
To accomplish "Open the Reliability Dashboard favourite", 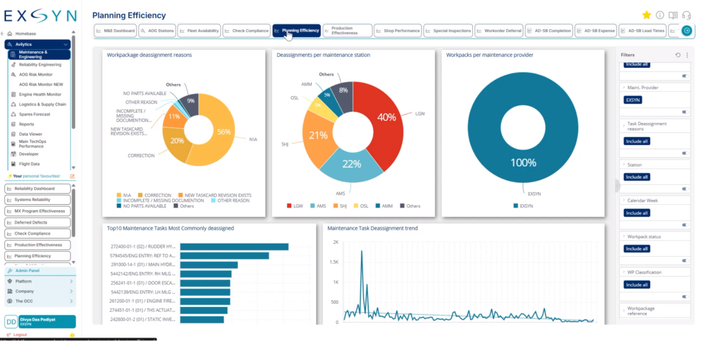I will point(37,189).
